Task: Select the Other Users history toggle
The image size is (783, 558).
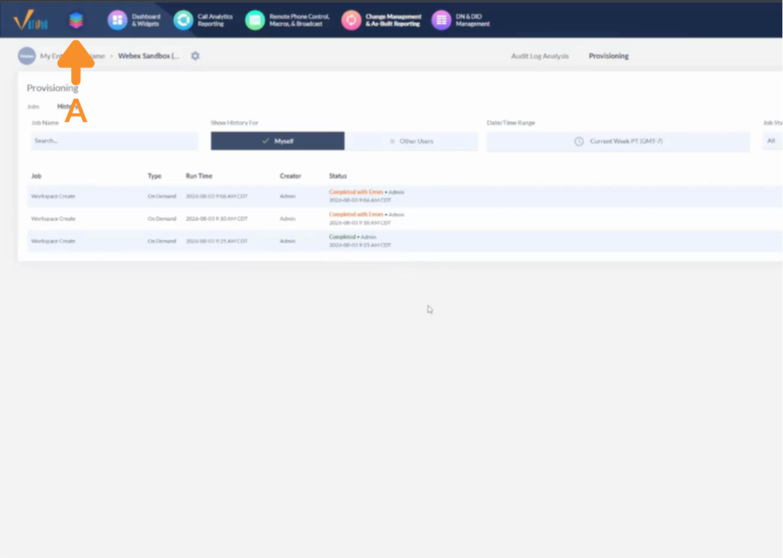Action: click(412, 141)
